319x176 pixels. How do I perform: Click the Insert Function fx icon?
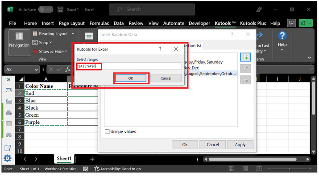(67, 70)
